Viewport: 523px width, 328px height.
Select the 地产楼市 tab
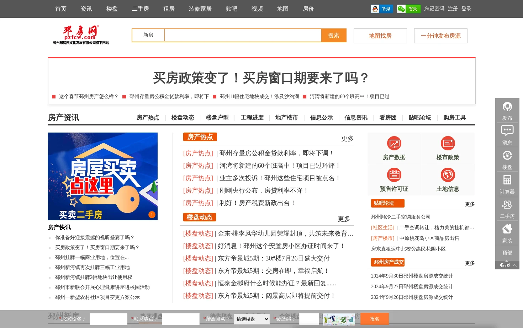[286, 118]
